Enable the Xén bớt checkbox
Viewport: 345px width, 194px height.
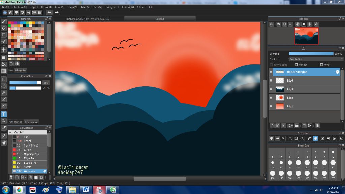[x=296, y=65]
